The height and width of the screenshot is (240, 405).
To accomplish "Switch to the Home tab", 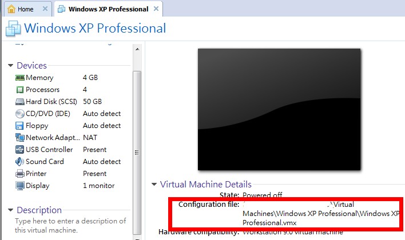I will point(27,9).
